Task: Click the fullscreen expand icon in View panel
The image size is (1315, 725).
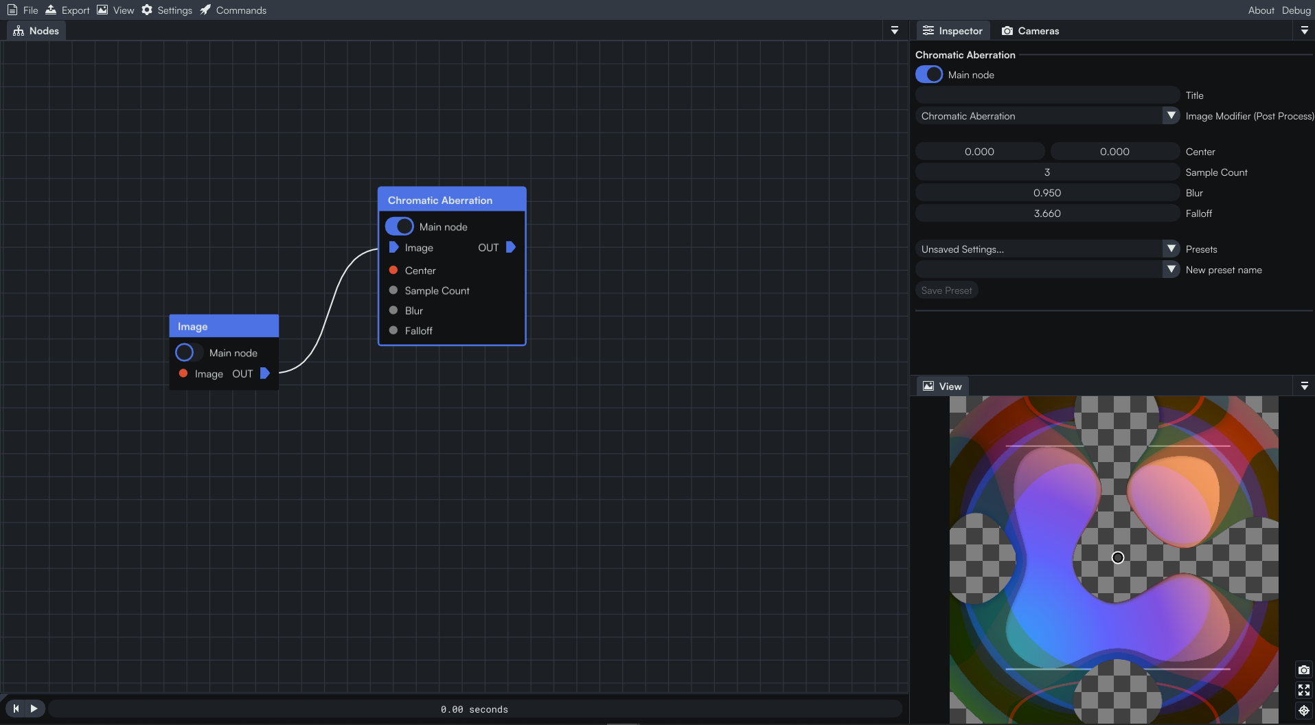Action: click(x=1303, y=690)
